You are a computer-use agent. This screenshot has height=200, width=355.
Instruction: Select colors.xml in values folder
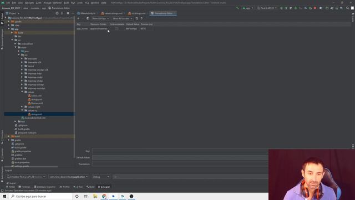point(37,96)
